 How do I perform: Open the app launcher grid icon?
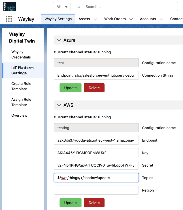9,19
